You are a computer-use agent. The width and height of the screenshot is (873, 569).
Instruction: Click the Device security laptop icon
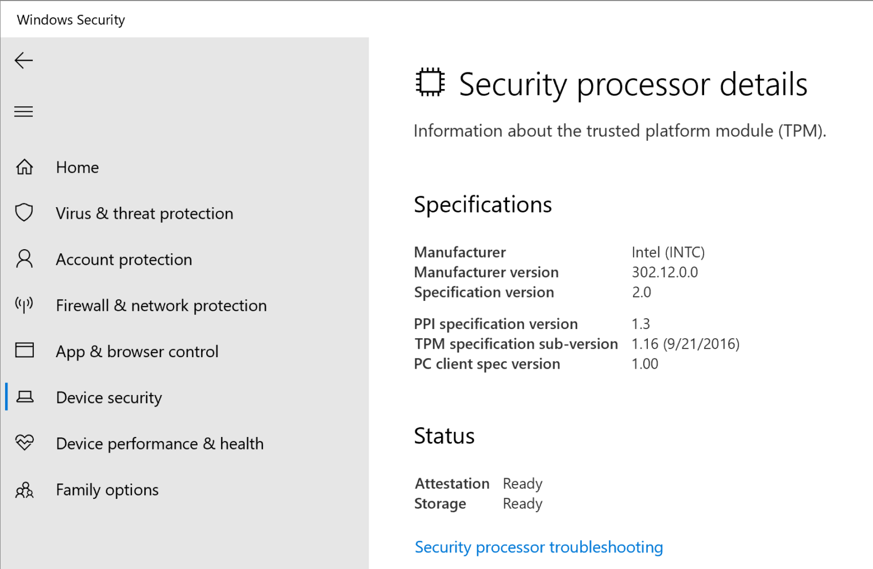pos(25,397)
